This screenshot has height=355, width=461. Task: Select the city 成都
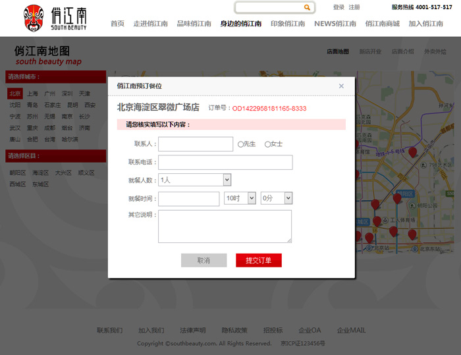[x=49, y=128]
